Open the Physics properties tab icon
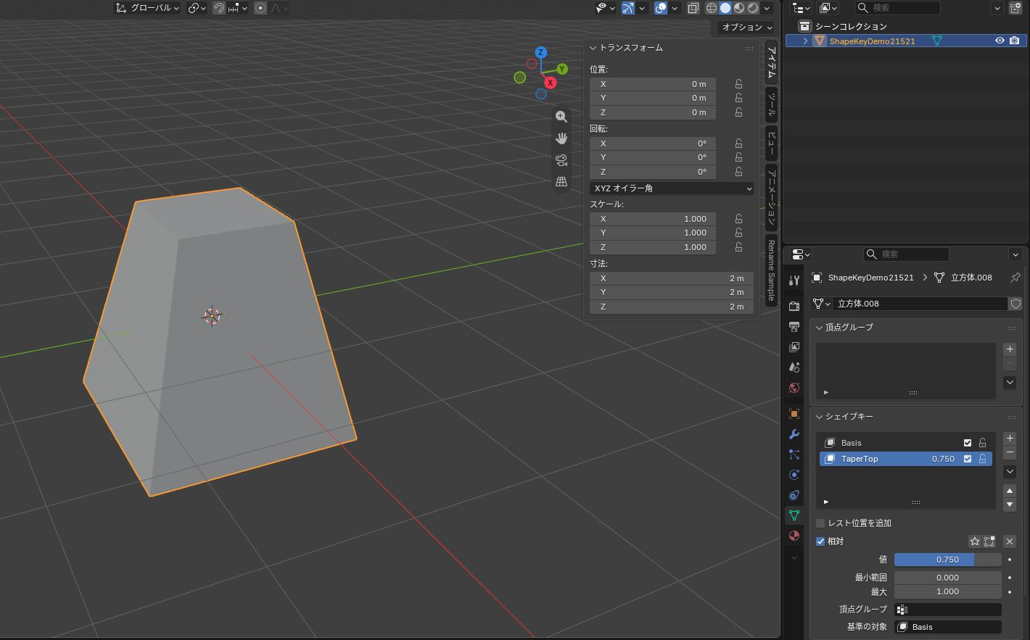 [x=794, y=475]
